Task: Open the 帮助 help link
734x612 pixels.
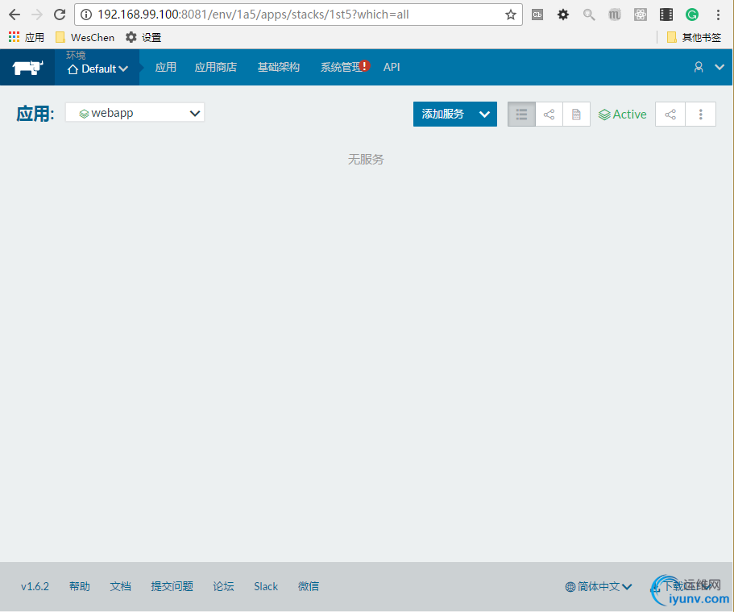Action: pos(80,586)
